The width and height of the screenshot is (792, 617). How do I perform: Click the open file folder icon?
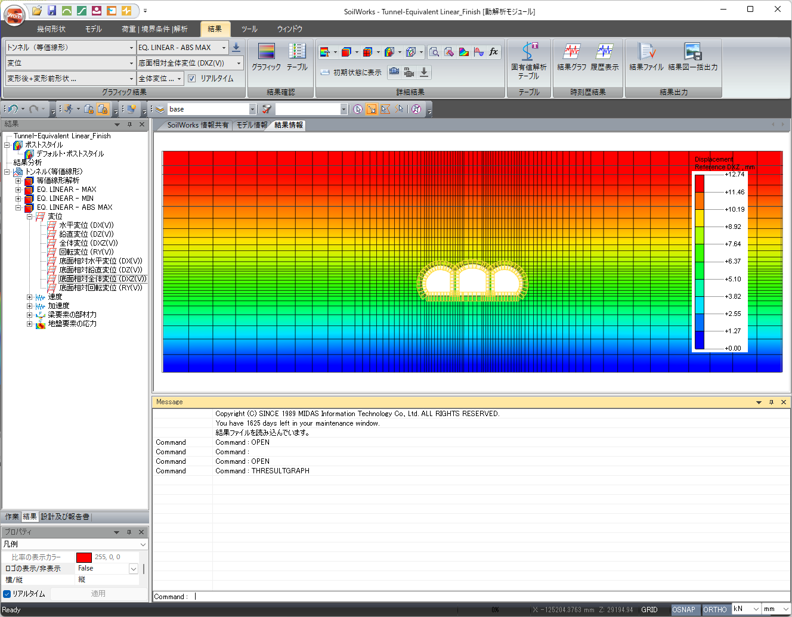pyautogui.click(x=37, y=11)
